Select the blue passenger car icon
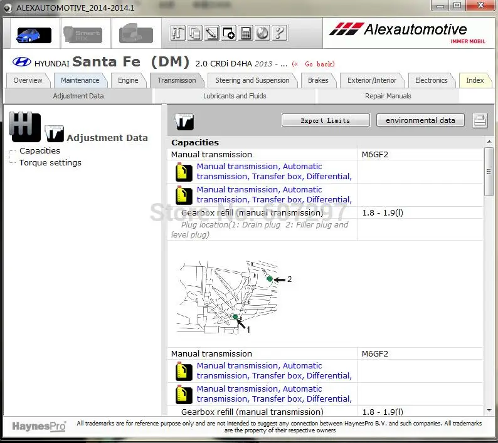The width and height of the screenshot is (498, 443). click(34, 35)
